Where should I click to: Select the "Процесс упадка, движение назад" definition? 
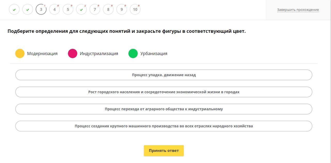[164, 75]
